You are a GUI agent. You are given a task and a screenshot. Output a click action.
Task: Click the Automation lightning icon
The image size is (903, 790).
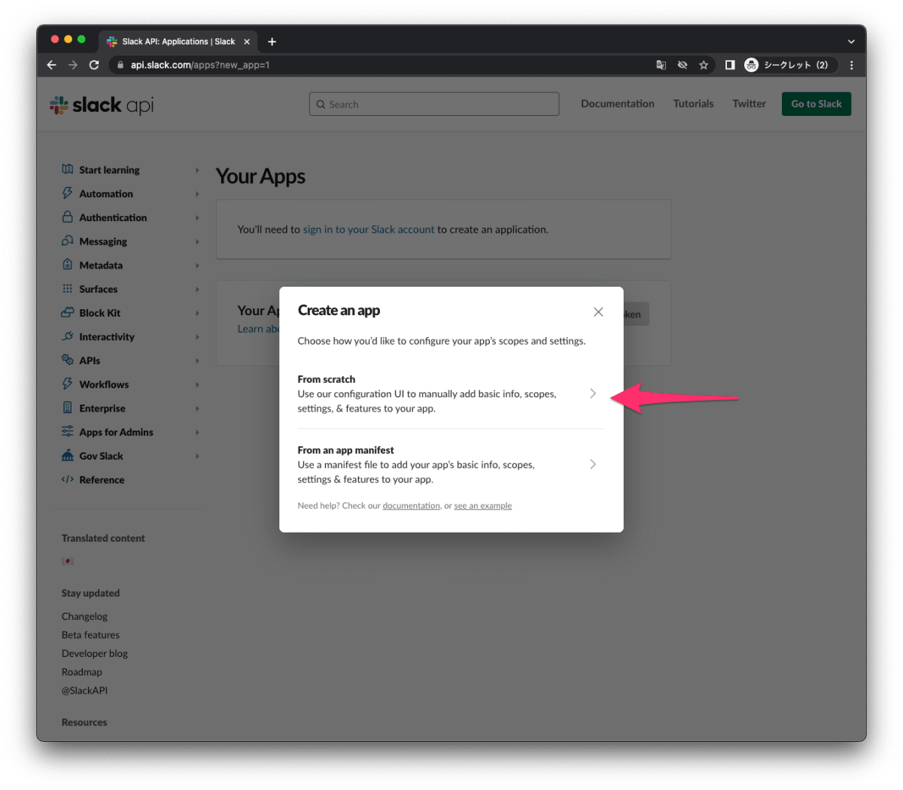click(x=68, y=193)
